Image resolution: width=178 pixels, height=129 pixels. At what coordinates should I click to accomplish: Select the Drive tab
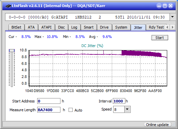click(104, 27)
